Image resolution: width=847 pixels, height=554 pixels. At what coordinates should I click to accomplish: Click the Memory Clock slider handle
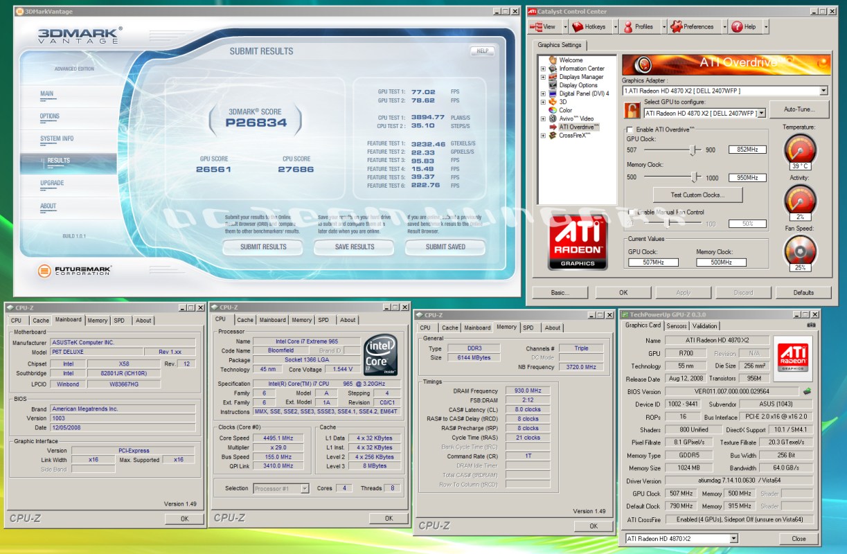click(x=693, y=177)
